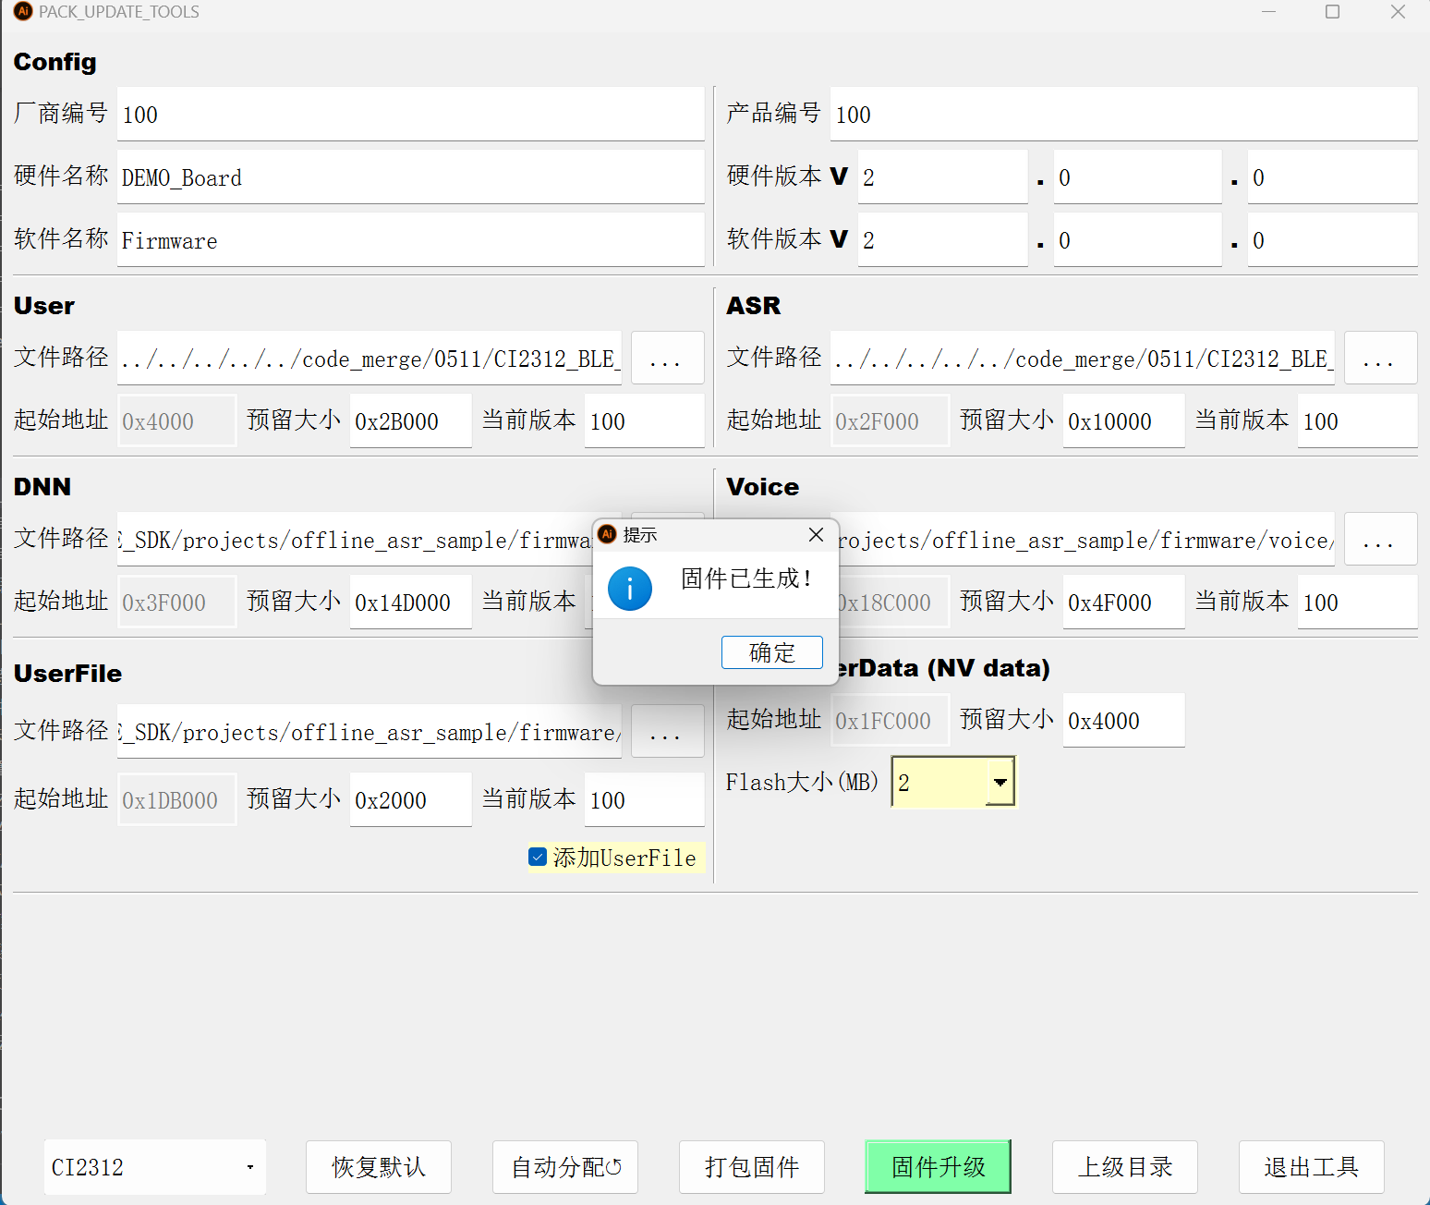Click the disabled ASR 起始地址 field 0x2F000
Screen dimensions: 1430x1205
coord(890,420)
